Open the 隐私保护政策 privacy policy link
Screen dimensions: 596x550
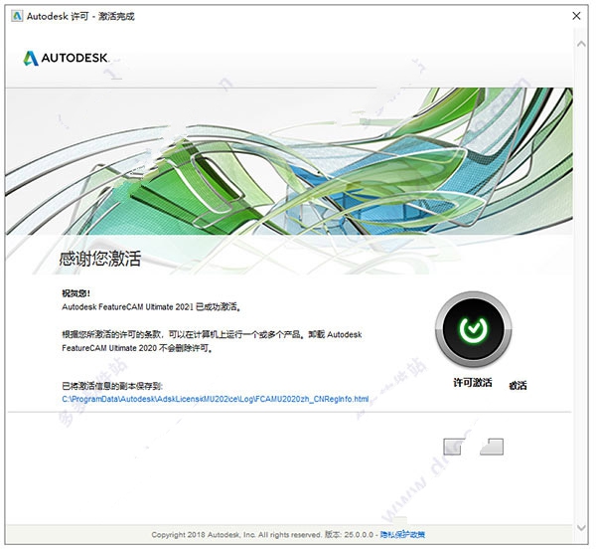pyautogui.click(x=402, y=535)
